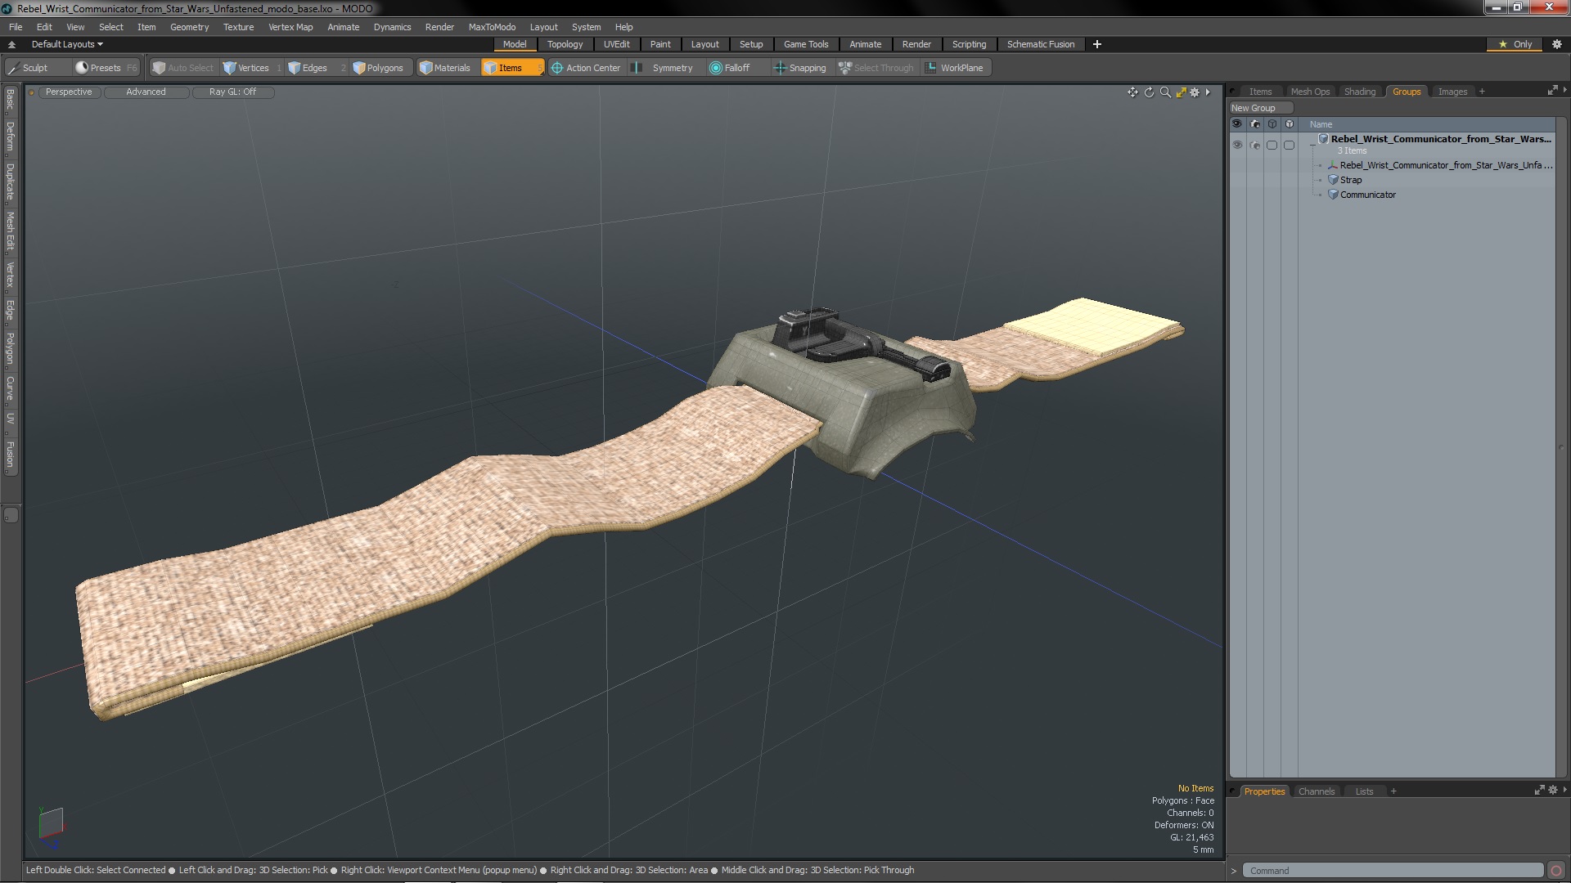Toggle Snapping
This screenshot has width=1571, height=883.
coord(800,68)
